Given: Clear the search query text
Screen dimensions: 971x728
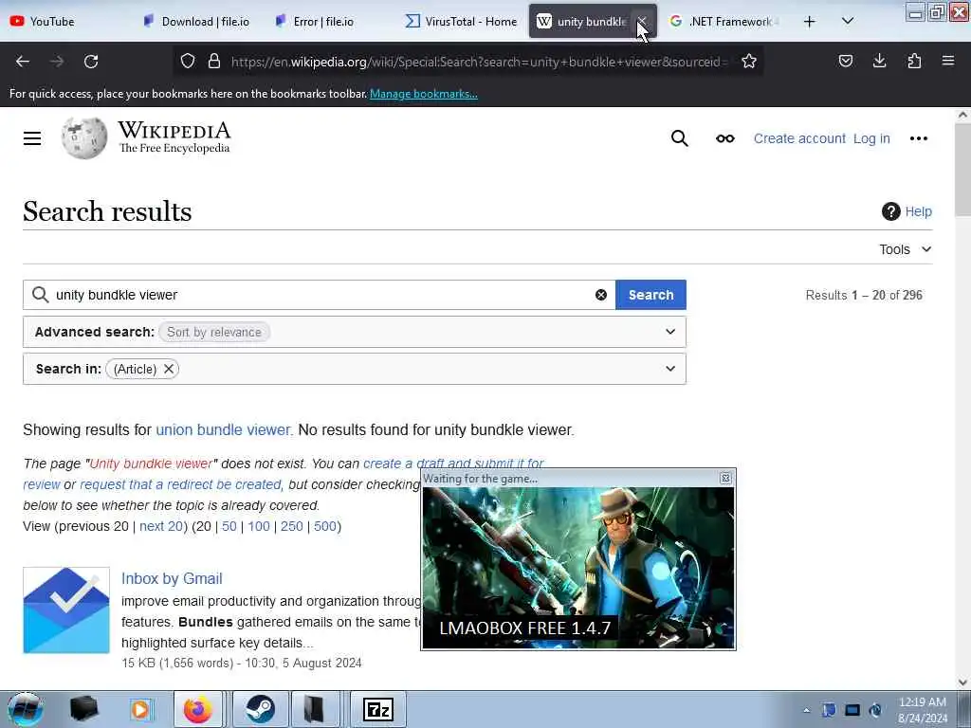Looking at the screenshot, I should (600, 295).
